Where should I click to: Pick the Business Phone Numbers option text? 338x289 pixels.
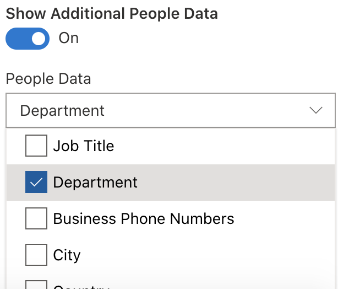point(144,219)
